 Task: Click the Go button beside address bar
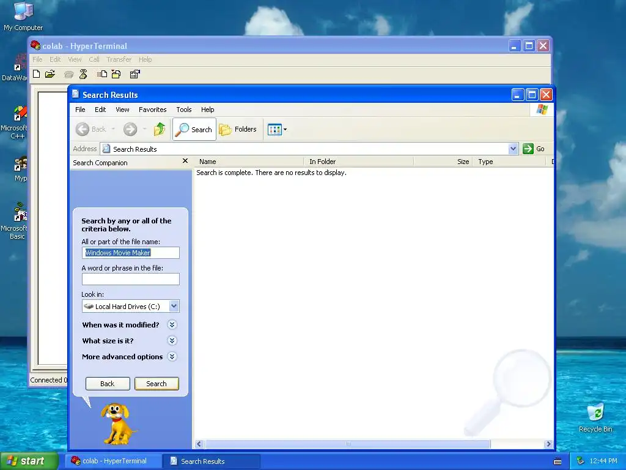tap(534, 149)
